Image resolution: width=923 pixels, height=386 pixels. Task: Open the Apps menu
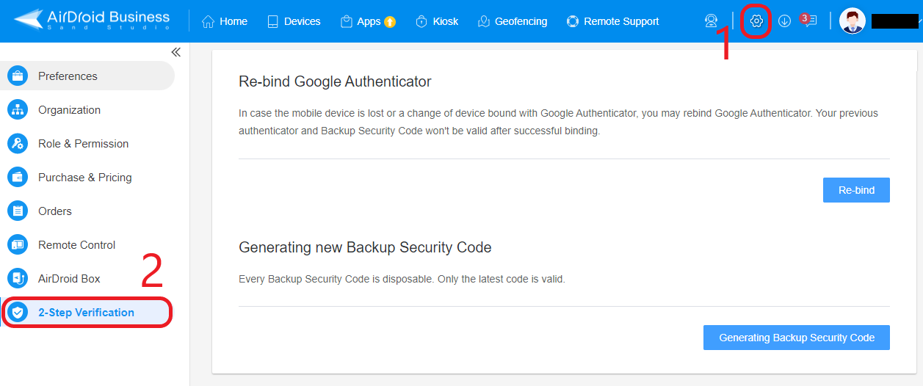tap(368, 21)
